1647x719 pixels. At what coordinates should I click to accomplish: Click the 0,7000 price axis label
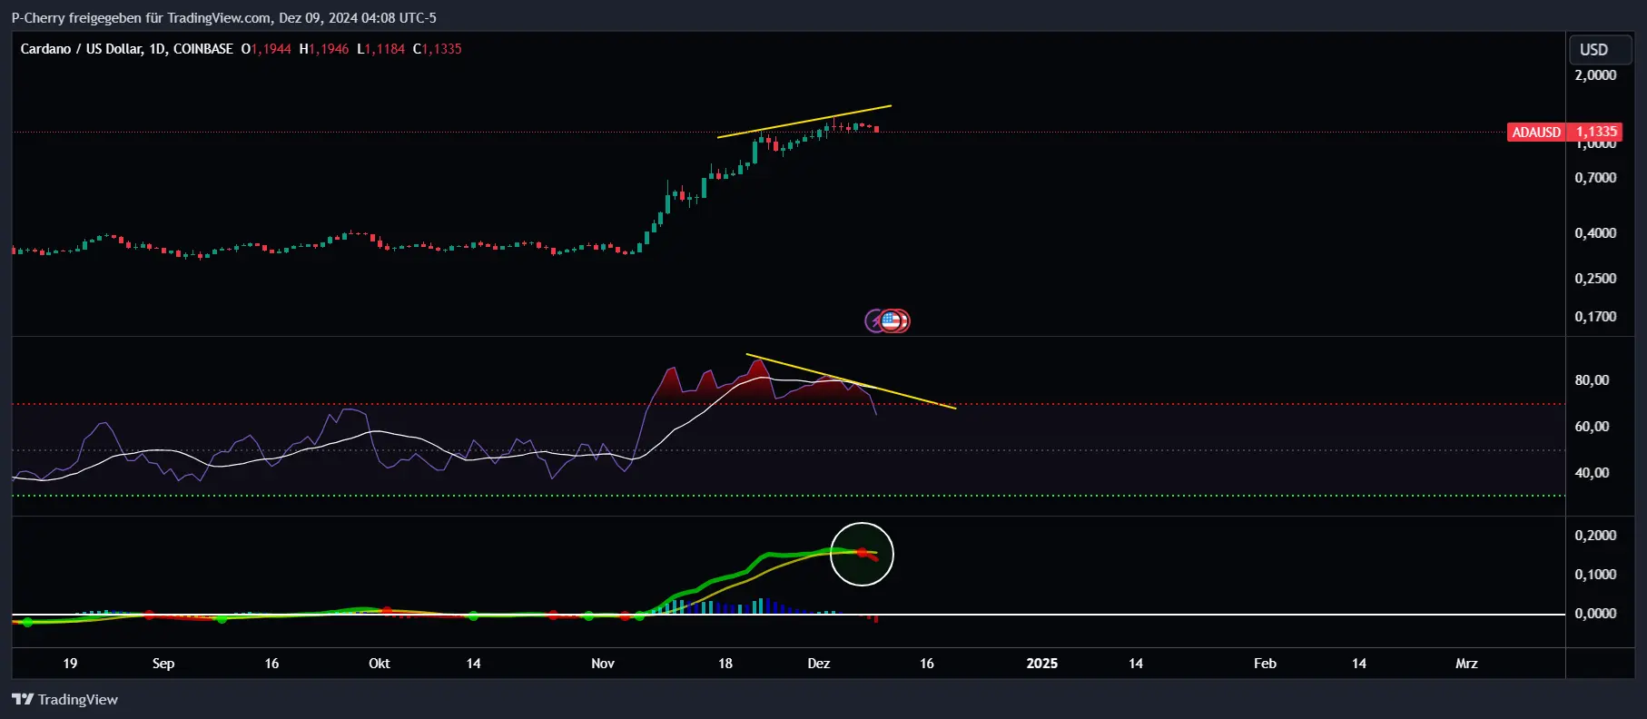pos(1595,178)
